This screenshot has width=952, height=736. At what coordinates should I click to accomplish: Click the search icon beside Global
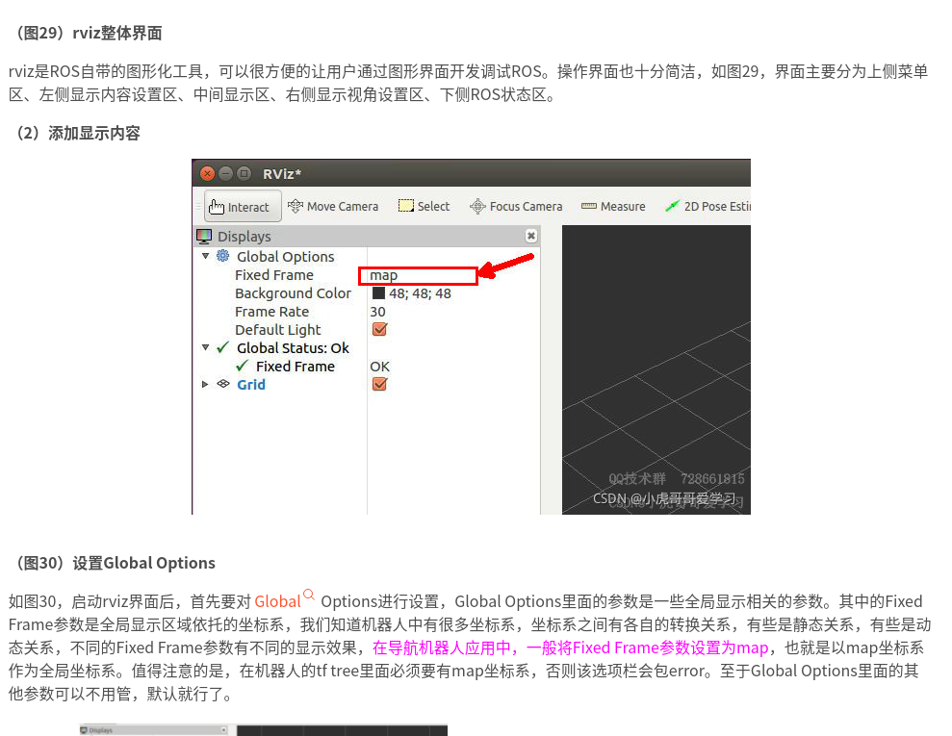click(x=308, y=594)
